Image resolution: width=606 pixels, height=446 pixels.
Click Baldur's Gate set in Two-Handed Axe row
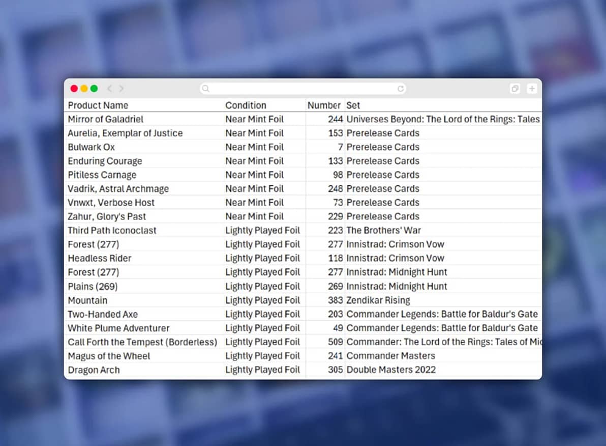click(442, 314)
